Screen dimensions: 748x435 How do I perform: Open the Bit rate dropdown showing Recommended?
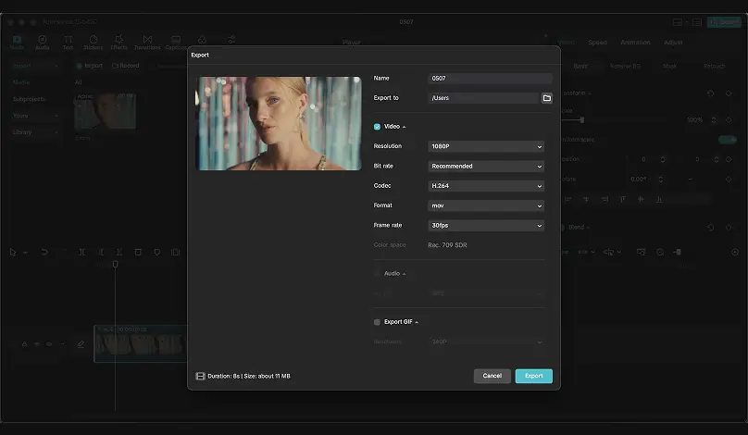pyautogui.click(x=486, y=167)
